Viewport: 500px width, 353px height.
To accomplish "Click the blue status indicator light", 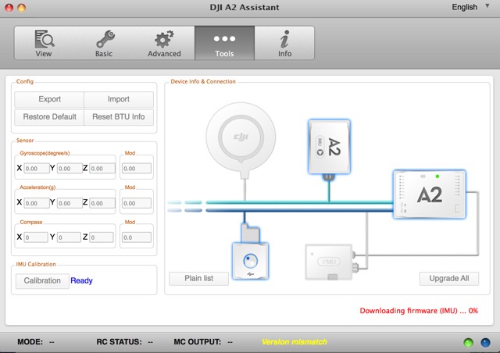I will (x=485, y=343).
